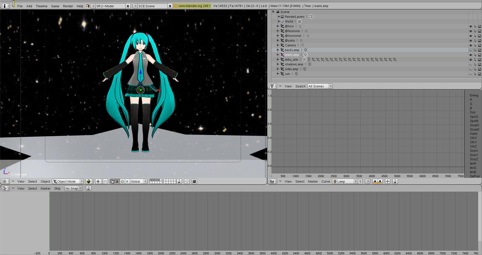
Task: Toggle the layer lock icon in 3D header
Action: tap(179, 181)
